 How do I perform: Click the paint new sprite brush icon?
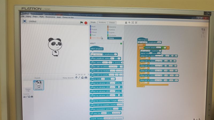pyautogui.click(x=79, y=78)
